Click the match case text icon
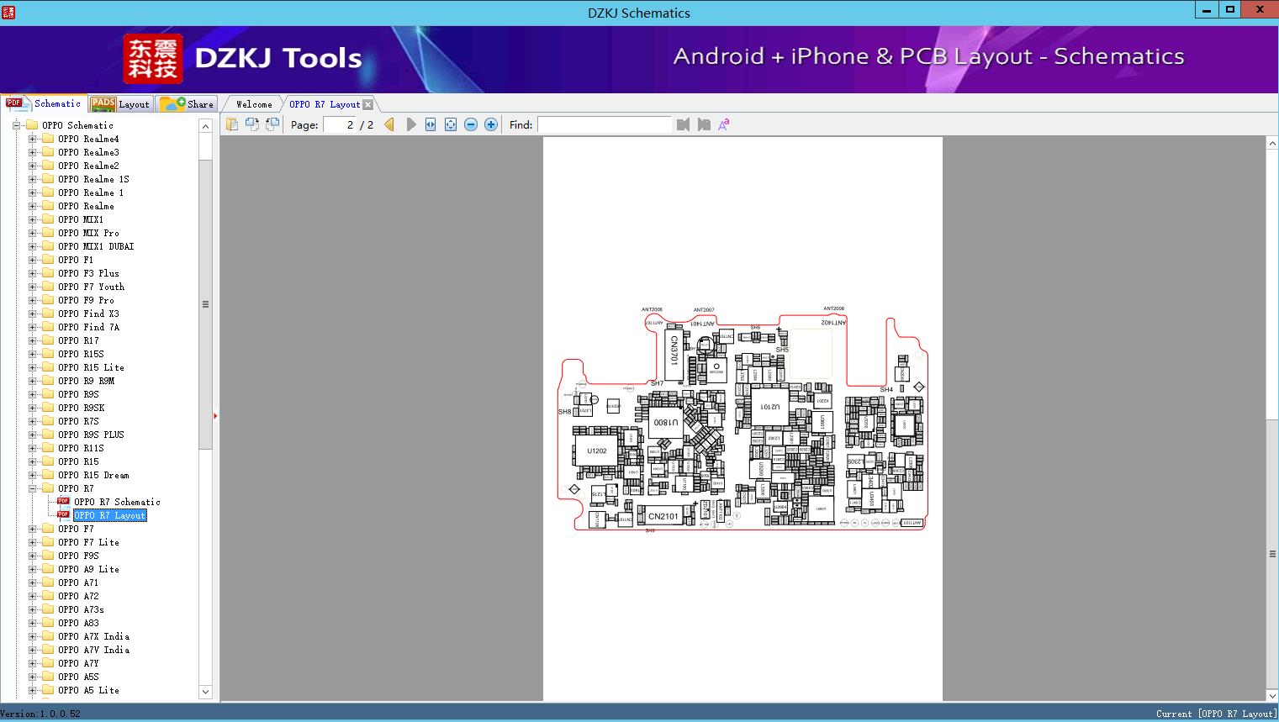Image resolution: width=1279 pixels, height=722 pixels. click(723, 124)
